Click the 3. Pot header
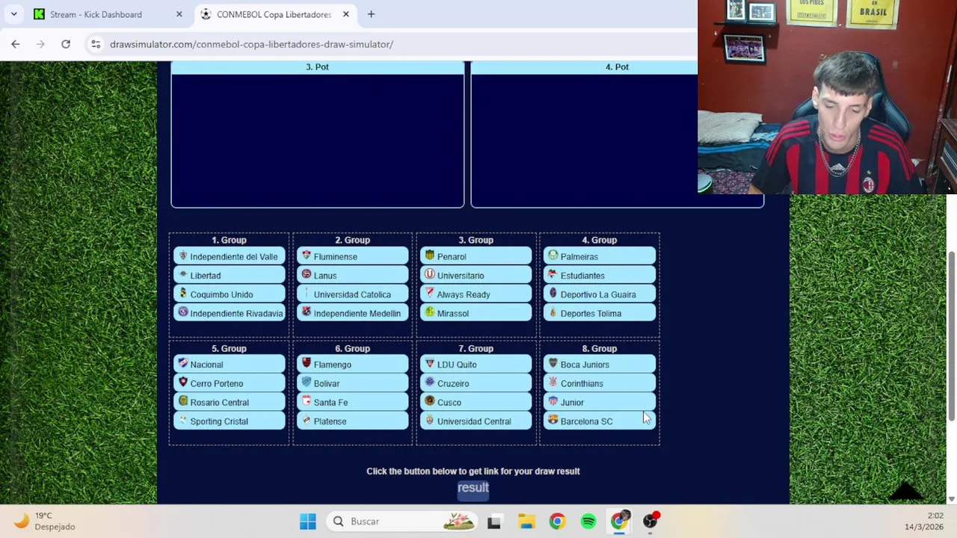The image size is (957, 538). 317,67
